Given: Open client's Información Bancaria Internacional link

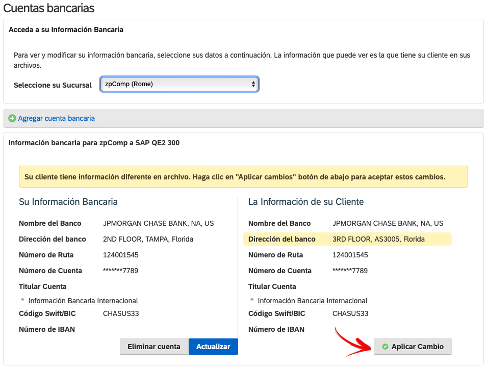Looking at the screenshot, I should [x=313, y=301].
